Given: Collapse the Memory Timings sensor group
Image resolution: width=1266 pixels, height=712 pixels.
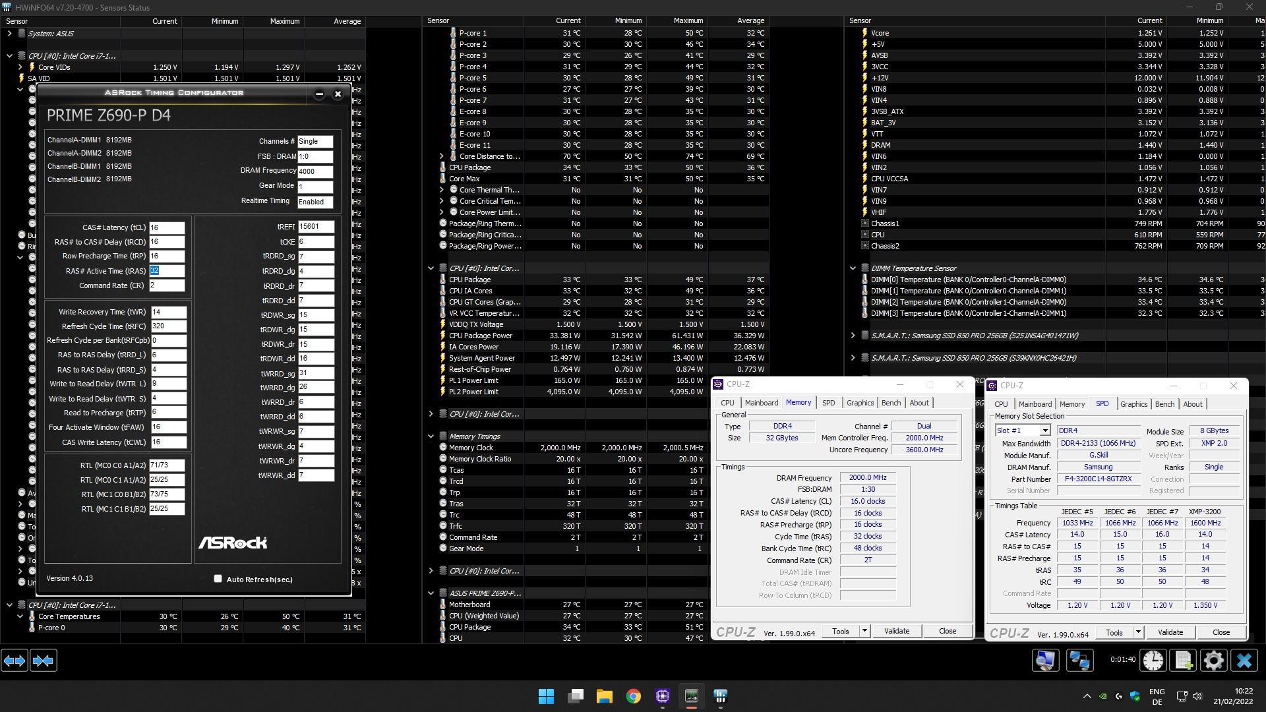Looking at the screenshot, I should (x=431, y=436).
